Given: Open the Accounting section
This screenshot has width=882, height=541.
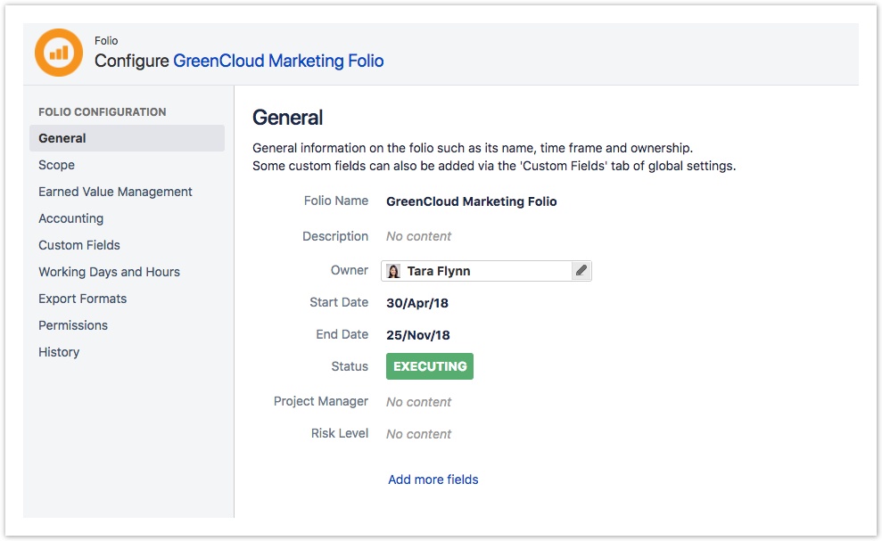Looking at the screenshot, I should 70,218.
